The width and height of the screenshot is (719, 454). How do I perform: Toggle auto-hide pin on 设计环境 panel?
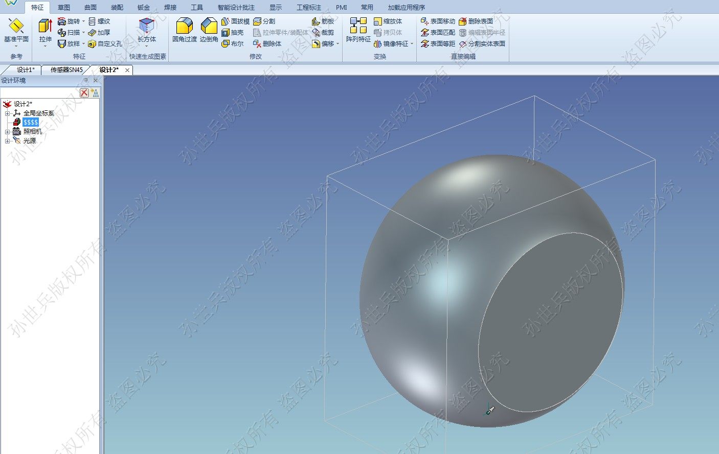[86, 80]
